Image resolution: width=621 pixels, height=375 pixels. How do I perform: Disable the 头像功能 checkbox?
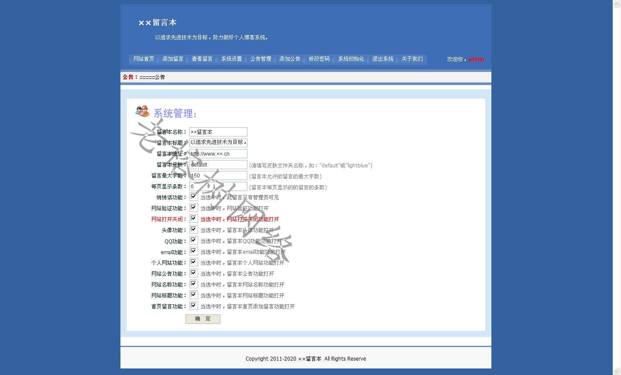point(194,230)
